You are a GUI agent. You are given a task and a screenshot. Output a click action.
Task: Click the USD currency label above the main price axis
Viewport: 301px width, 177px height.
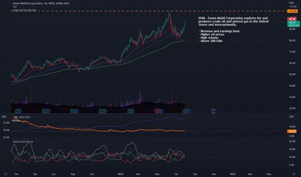(291, 3)
